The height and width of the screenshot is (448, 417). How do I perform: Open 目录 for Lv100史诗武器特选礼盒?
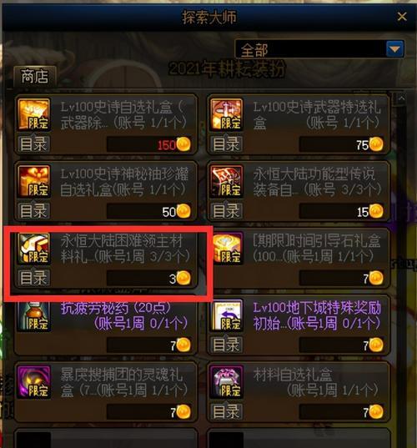pyautogui.click(x=226, y=143)
